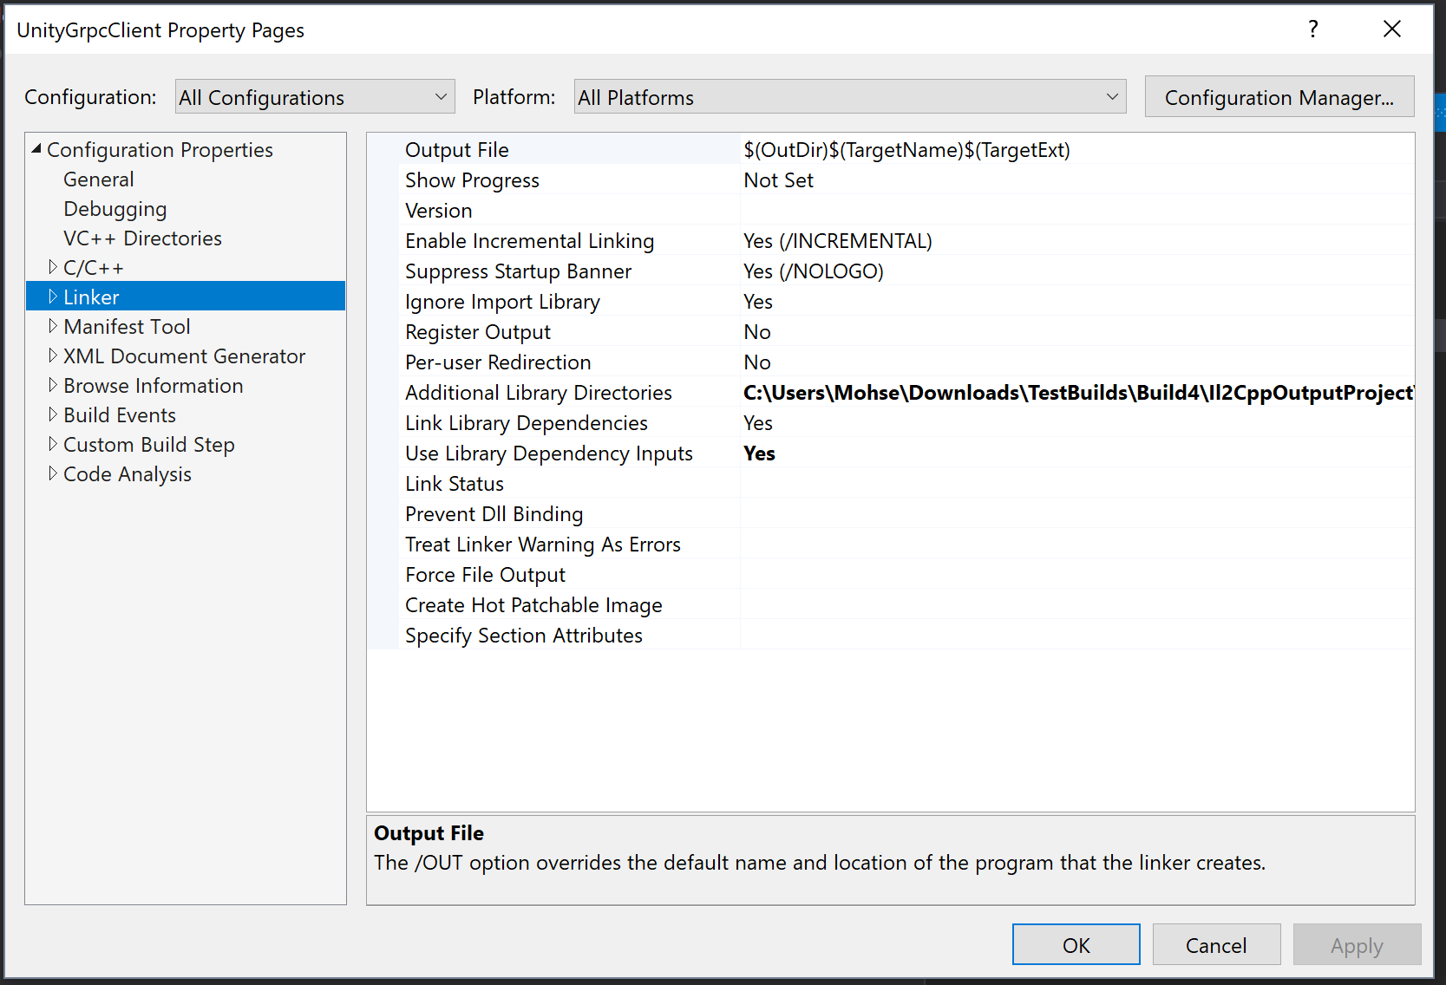Expand the C/C++ tree node
The width and height of the screenshot is (1446, 985).
pyautogui.click(x=54, y=267)
